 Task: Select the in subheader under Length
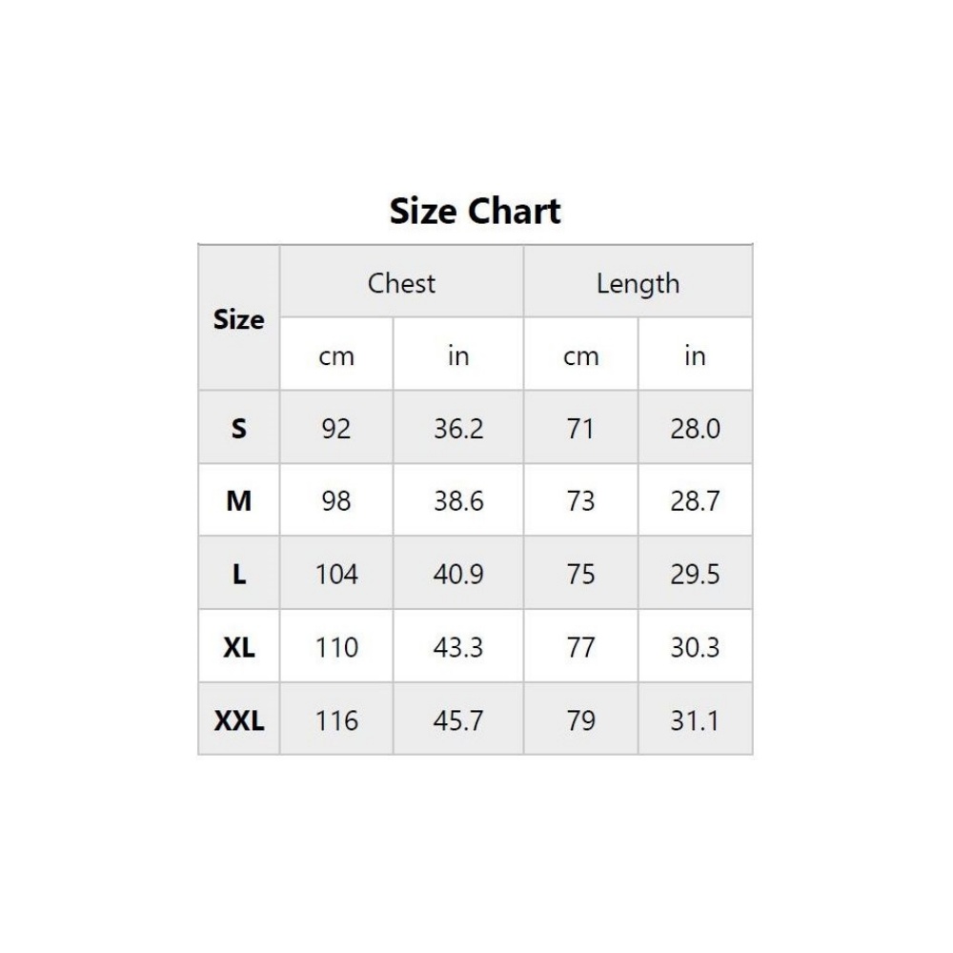[x=695, y=355]
